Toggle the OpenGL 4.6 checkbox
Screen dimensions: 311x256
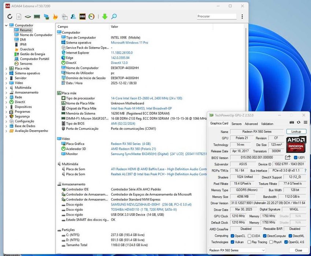tap(286, 242)
